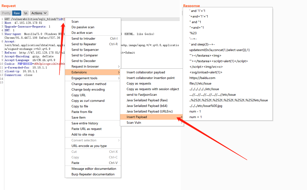The height and width of the screenshot is (190, 307).
Task: Insert the num + 1 payload
Action: coord(228,117)
